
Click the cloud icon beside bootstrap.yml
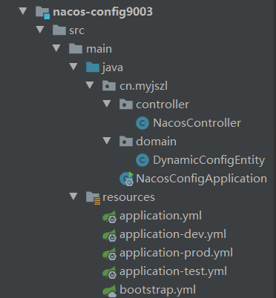point(109,291)
